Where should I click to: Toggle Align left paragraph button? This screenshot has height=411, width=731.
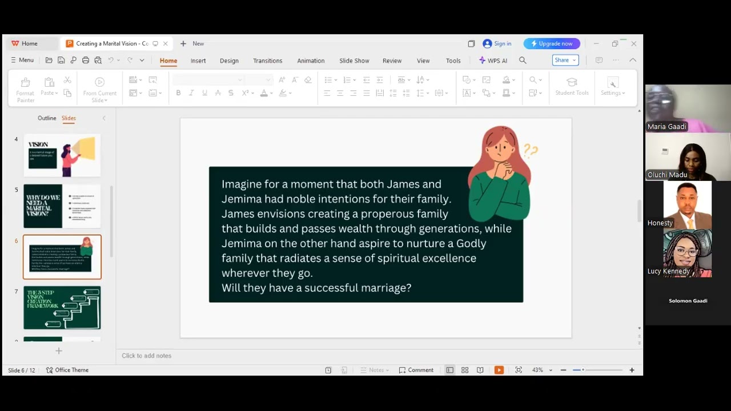327,93
